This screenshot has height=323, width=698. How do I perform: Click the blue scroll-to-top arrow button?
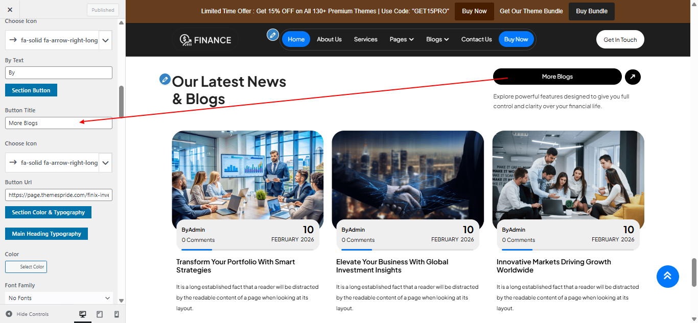667,277
